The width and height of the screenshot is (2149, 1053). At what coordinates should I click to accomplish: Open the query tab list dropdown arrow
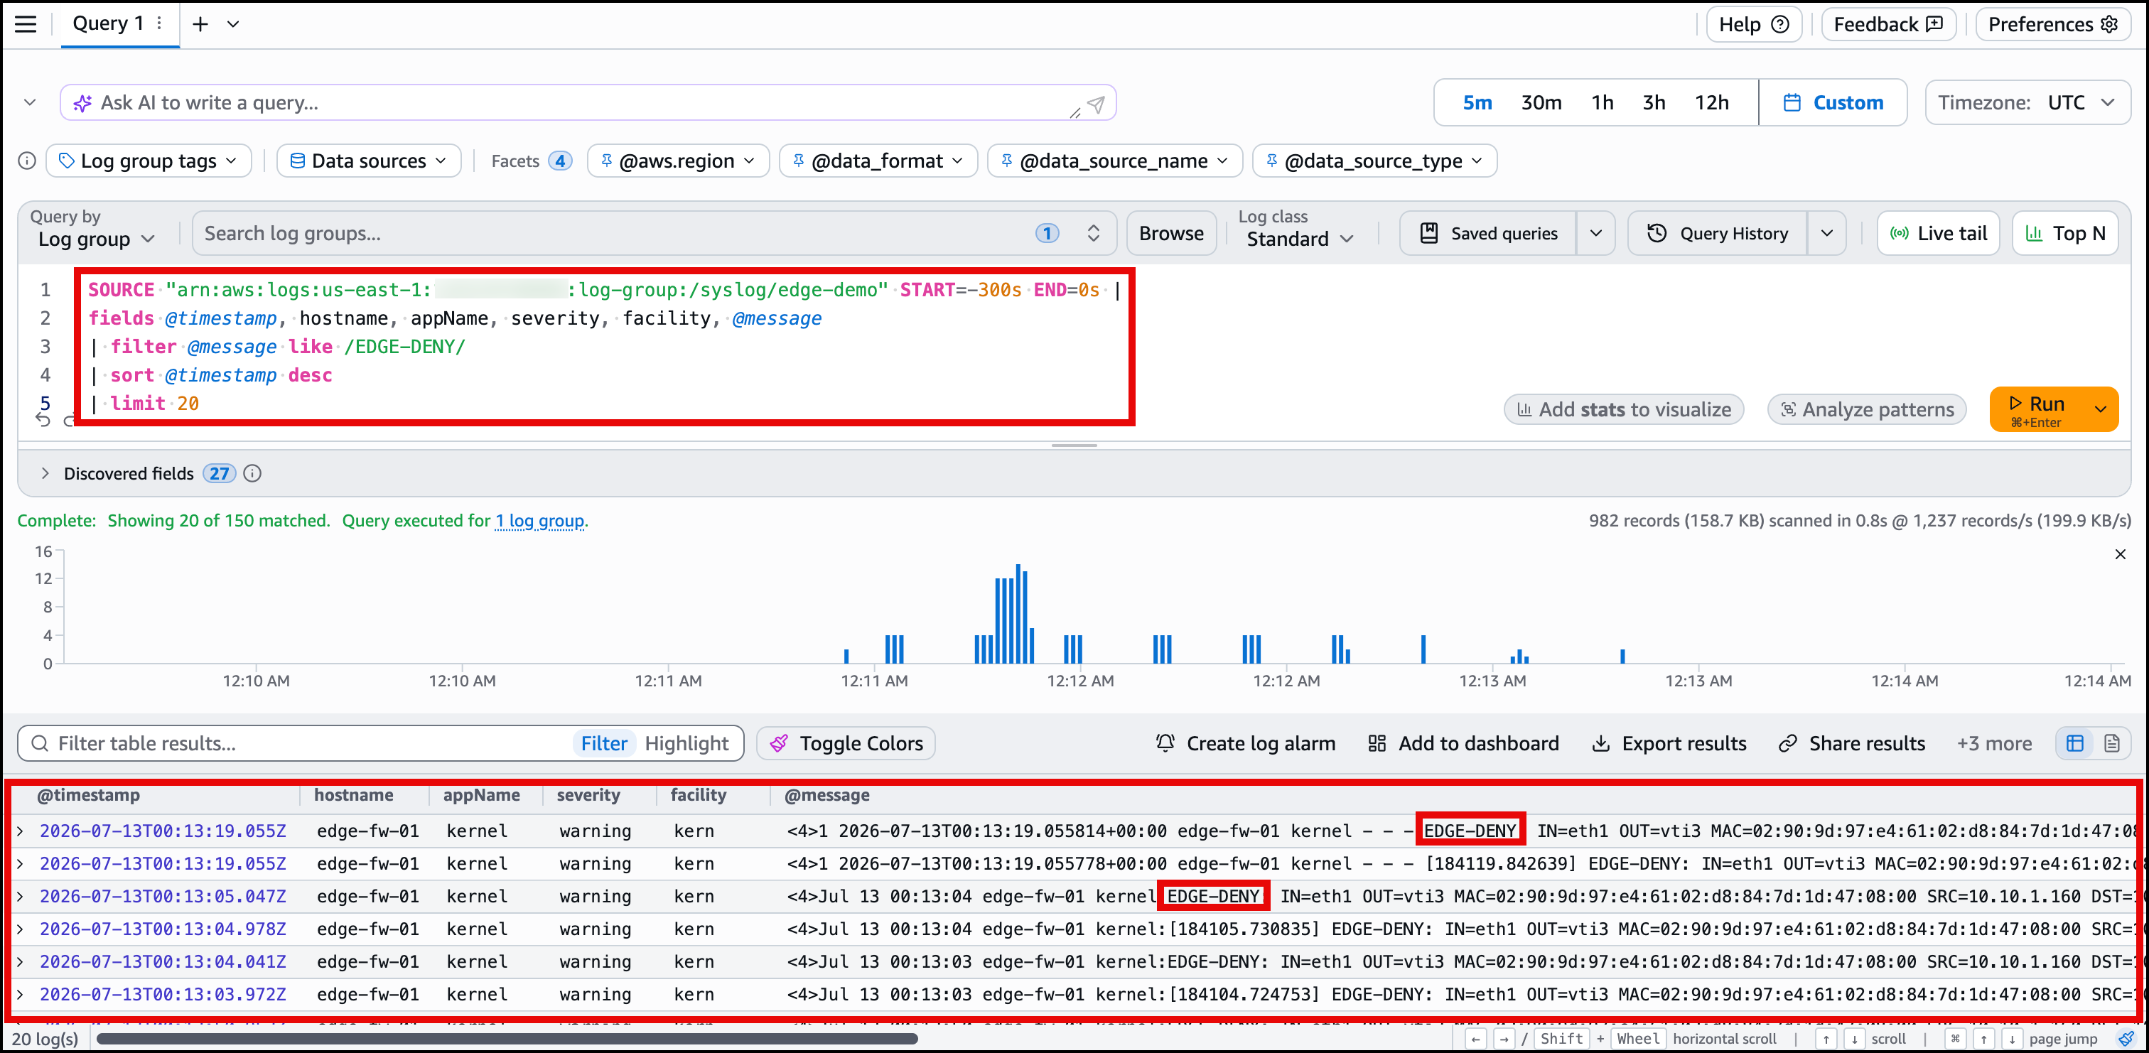234,24
